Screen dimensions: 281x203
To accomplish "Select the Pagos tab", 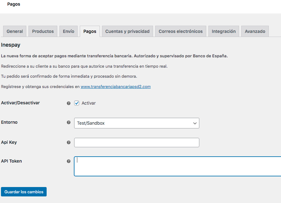I will [90, 31].
